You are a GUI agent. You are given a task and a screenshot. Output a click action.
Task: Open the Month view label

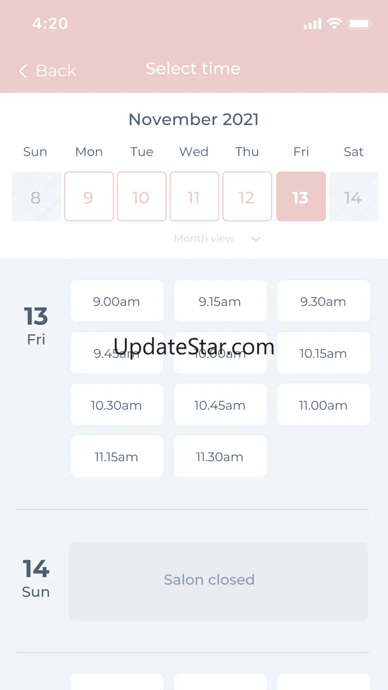pos(204,239)
